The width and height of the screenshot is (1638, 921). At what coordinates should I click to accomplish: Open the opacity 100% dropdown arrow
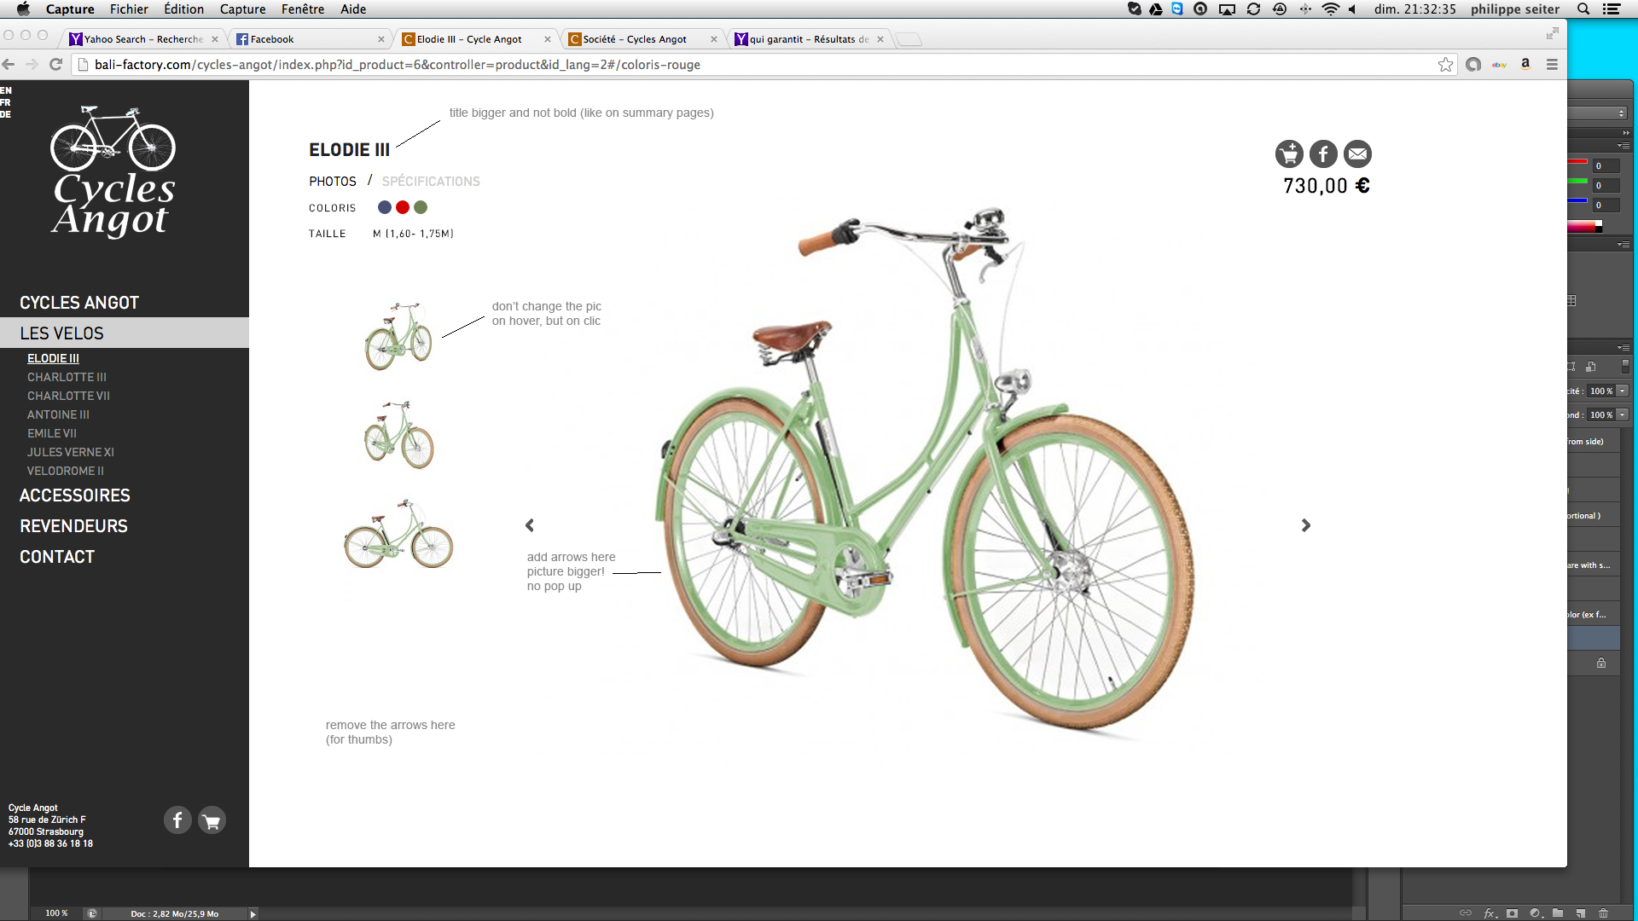pyautogui.click(x=1622, y=391)
